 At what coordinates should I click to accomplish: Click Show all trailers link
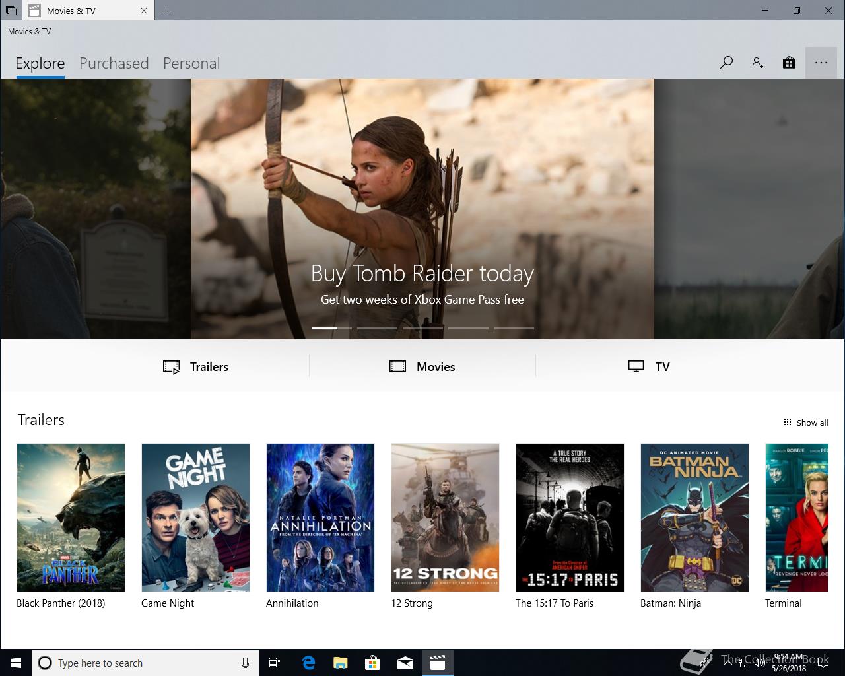pyautogui.click(x=805, y=422)
